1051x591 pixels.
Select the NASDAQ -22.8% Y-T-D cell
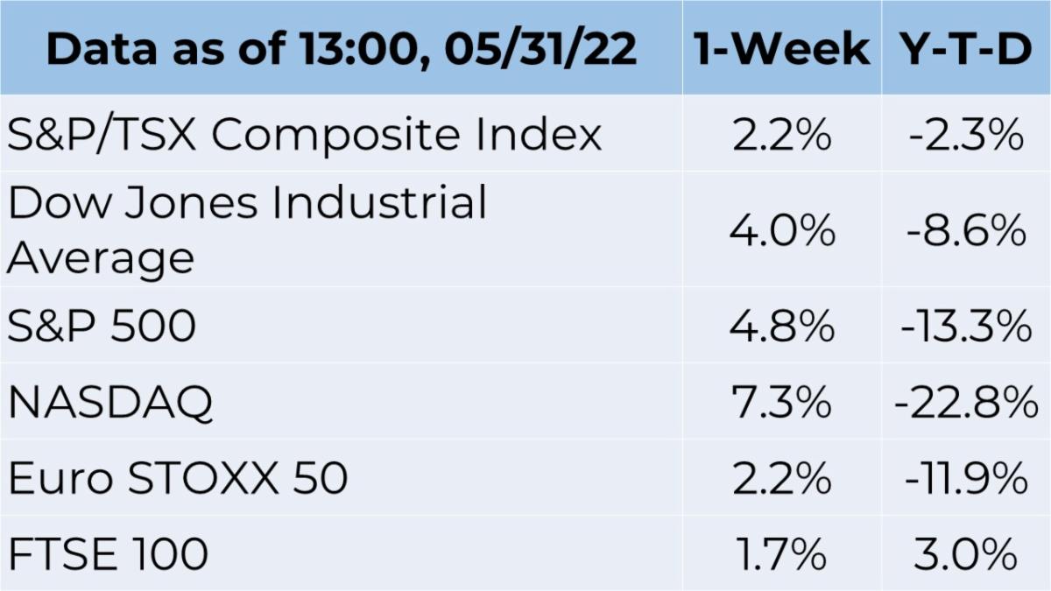pyautogui.click(x=966, y=403)
